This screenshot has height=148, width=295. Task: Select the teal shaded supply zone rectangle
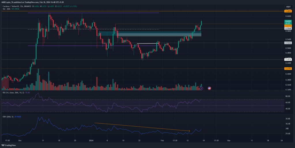click(x=150, y=34)
